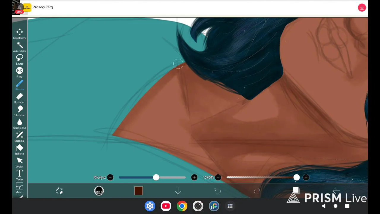Select the Varita mágica tool

(20, 47)
